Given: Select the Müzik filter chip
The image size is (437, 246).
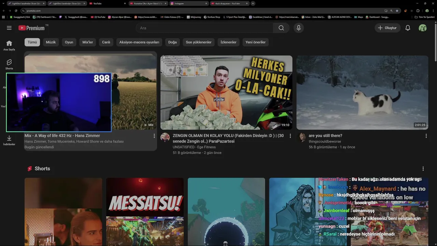Looking at the screenshot, I should point(51,42).
